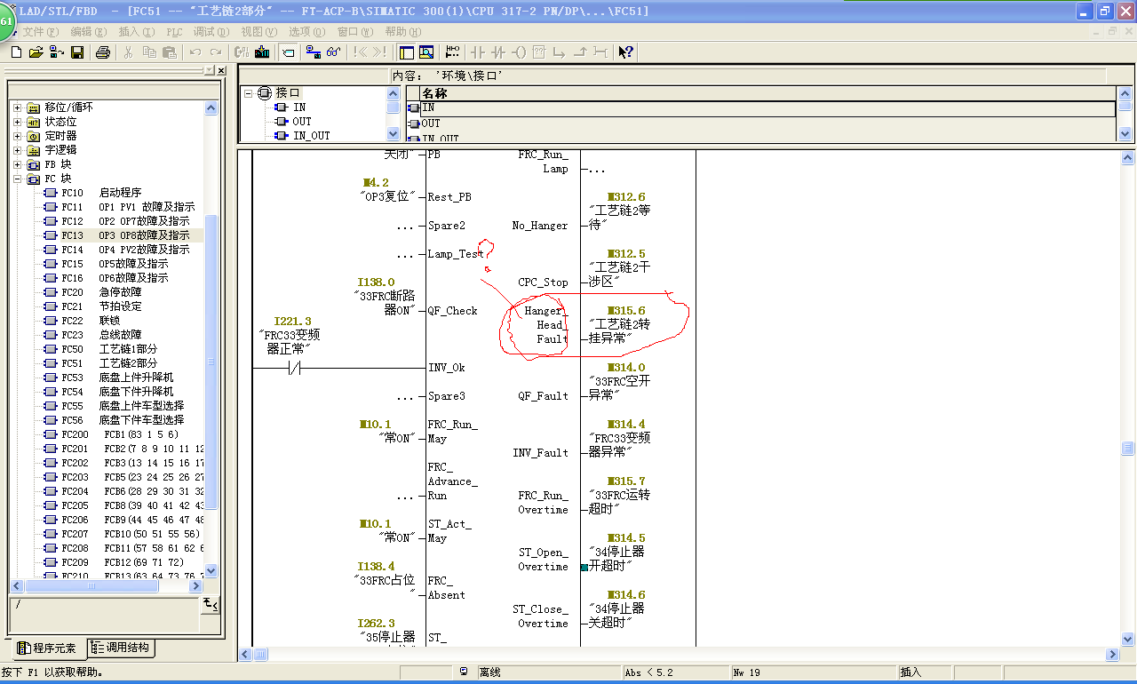The image size is (1137, 684).
Task: Insert an empty box element
Action: pyautogui.click(x=538, y=52)
